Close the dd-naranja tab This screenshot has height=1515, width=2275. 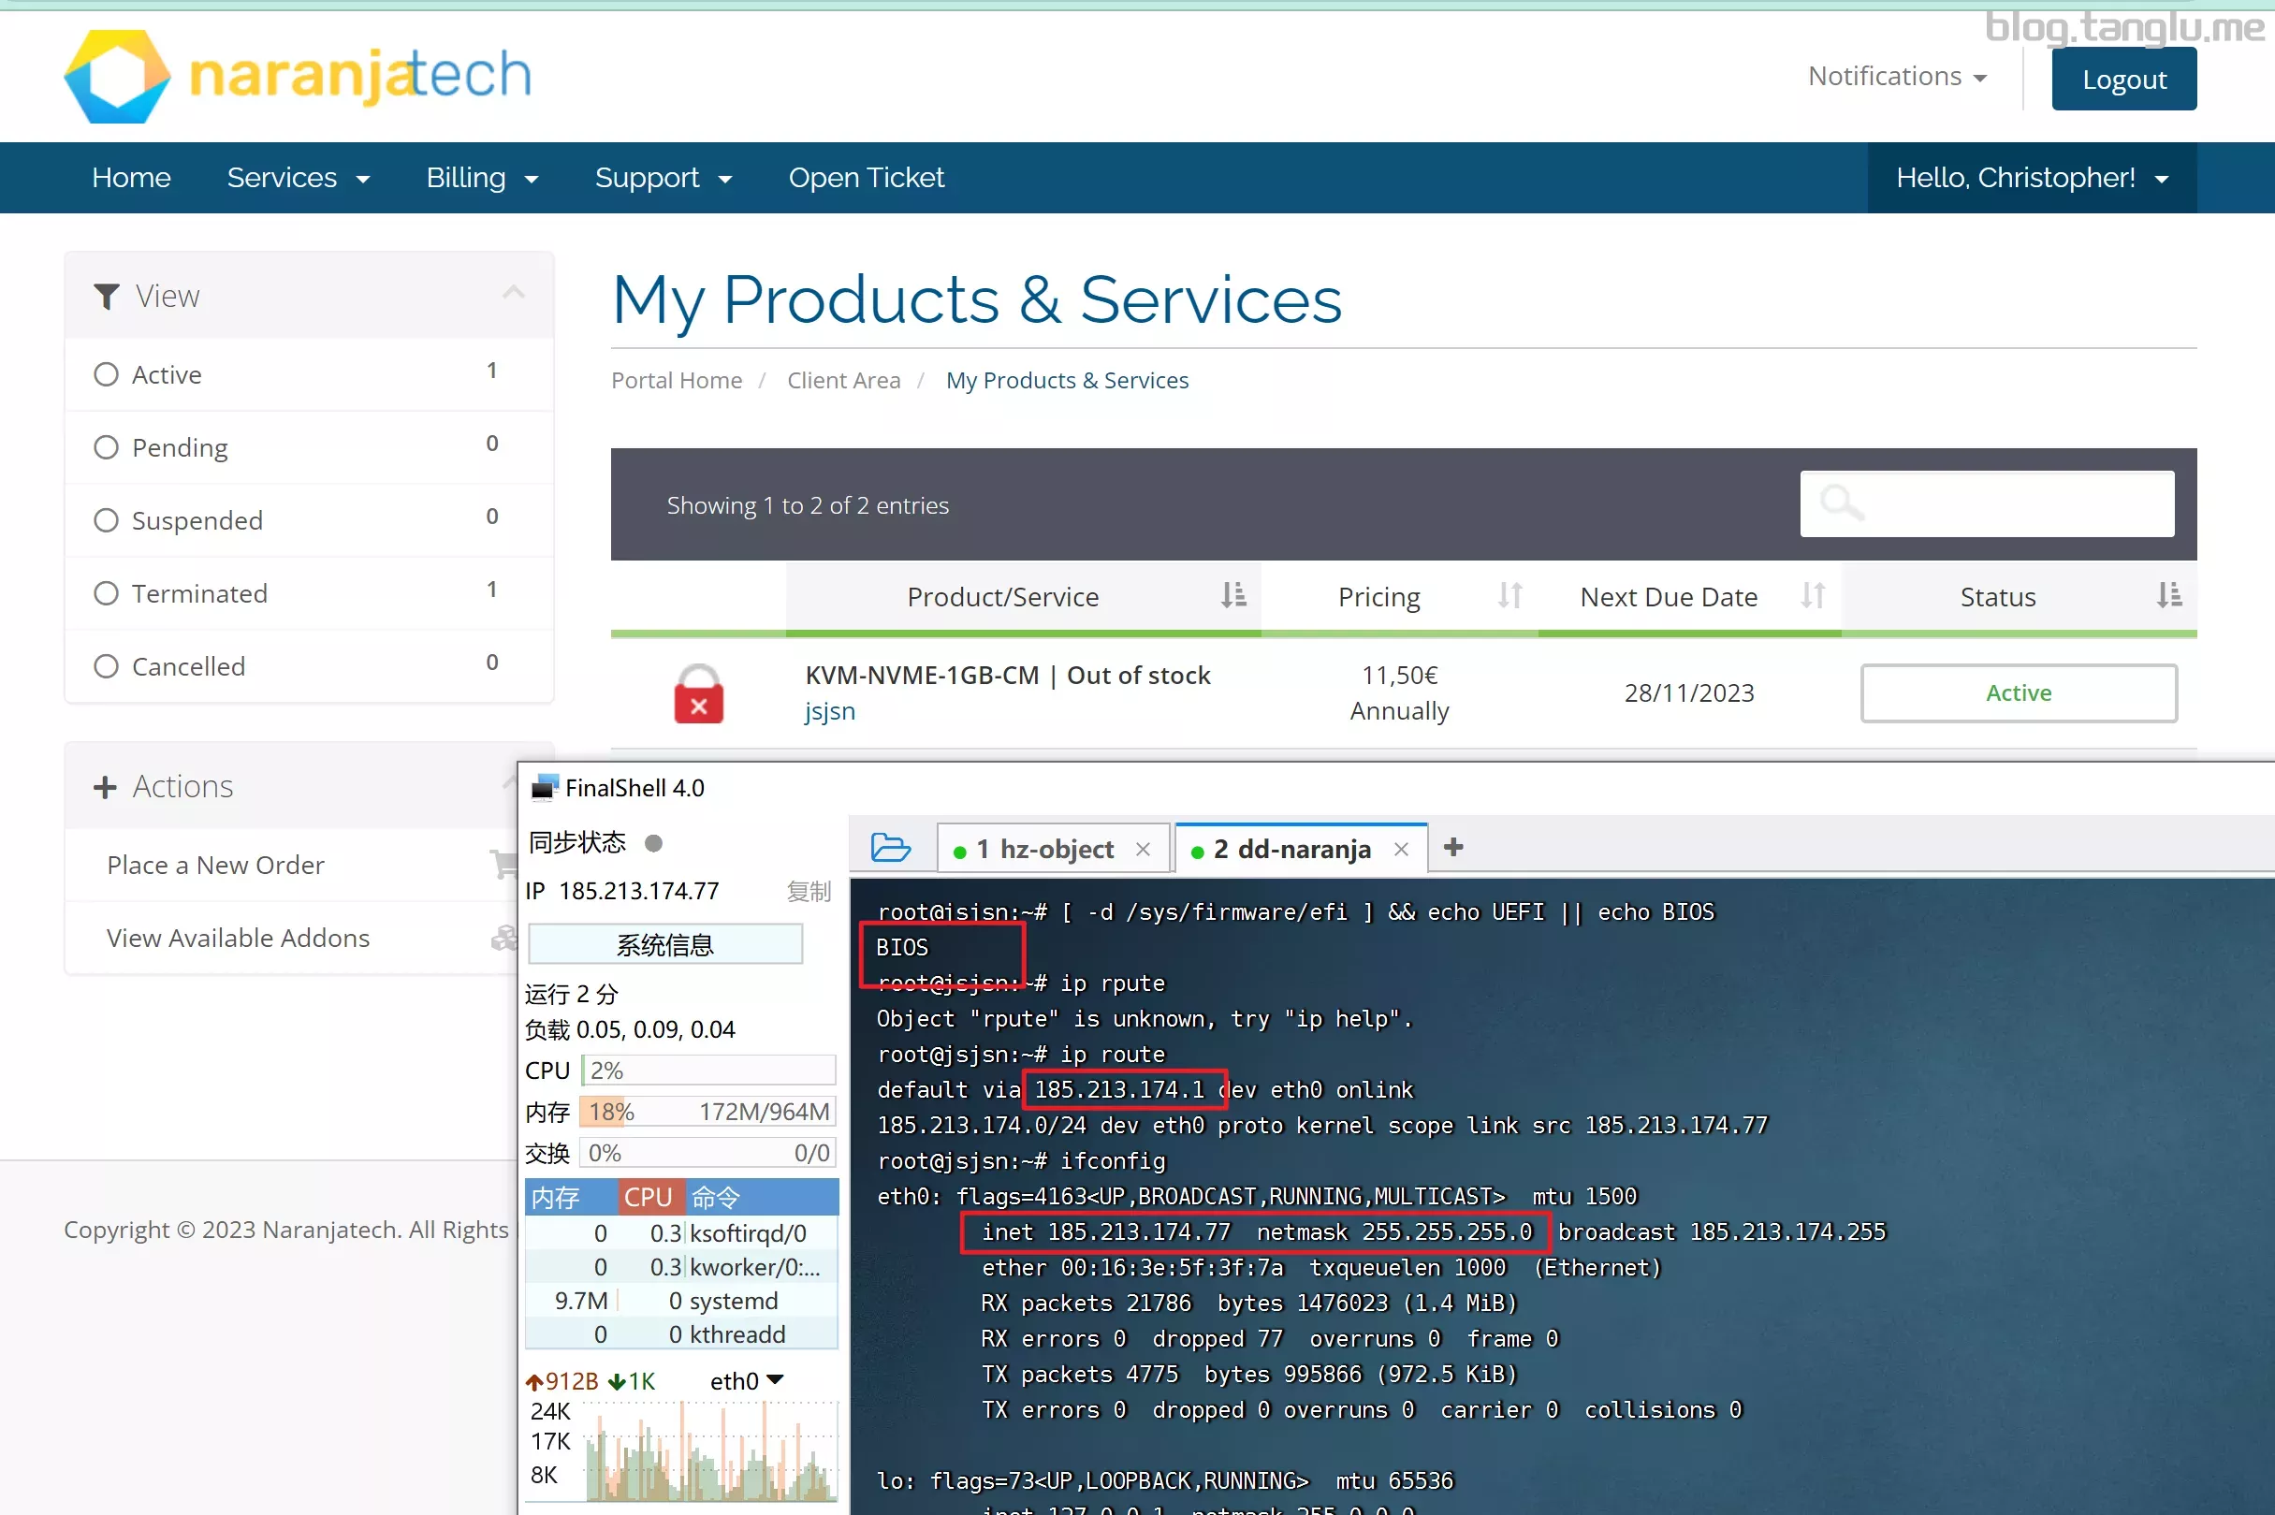1401,850
